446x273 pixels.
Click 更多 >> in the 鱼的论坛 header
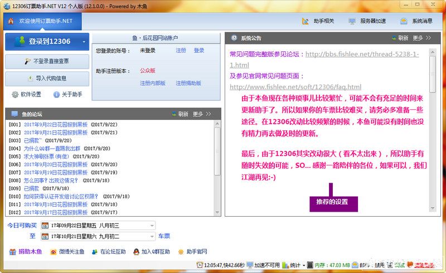(202, 114)
